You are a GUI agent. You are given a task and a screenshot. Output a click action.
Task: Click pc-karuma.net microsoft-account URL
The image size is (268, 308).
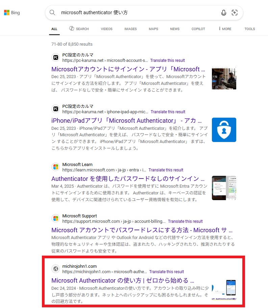click(x=105, y=61)
